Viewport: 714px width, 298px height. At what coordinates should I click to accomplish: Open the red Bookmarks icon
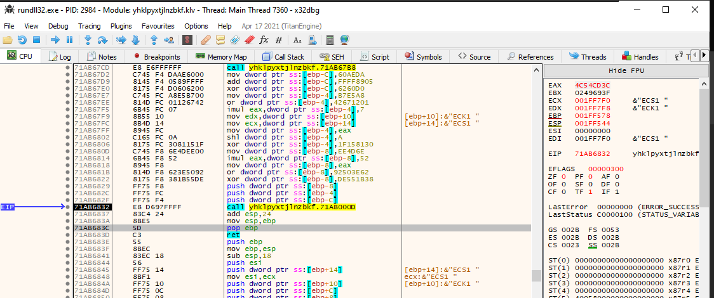click(x=248, y=40)
